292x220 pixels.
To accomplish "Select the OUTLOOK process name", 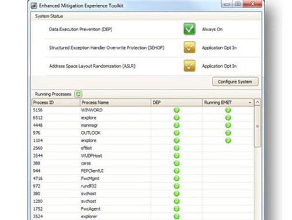I will (91, 133).
